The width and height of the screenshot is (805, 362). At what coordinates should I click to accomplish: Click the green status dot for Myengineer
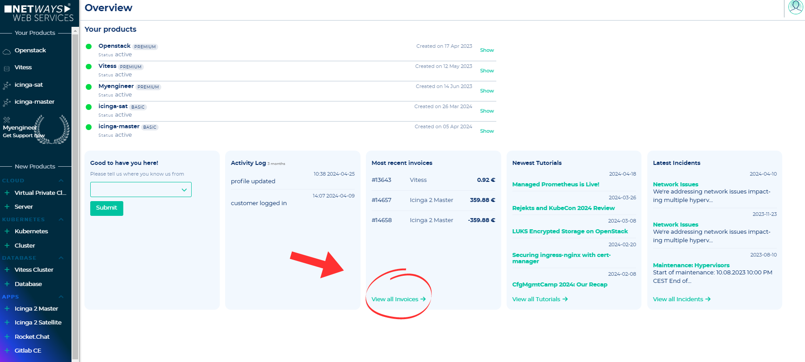[89, 86]
